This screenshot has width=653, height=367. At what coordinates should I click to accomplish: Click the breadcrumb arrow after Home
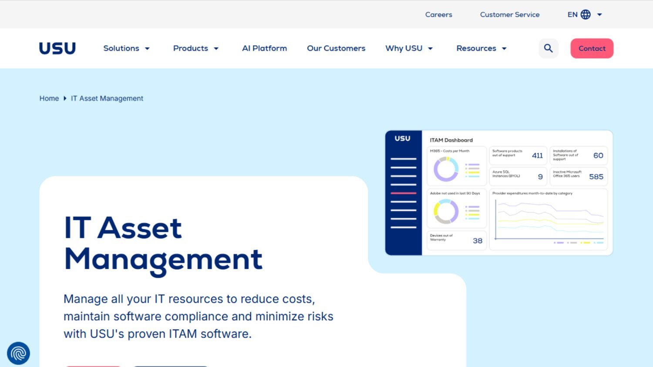coord(64,98)
